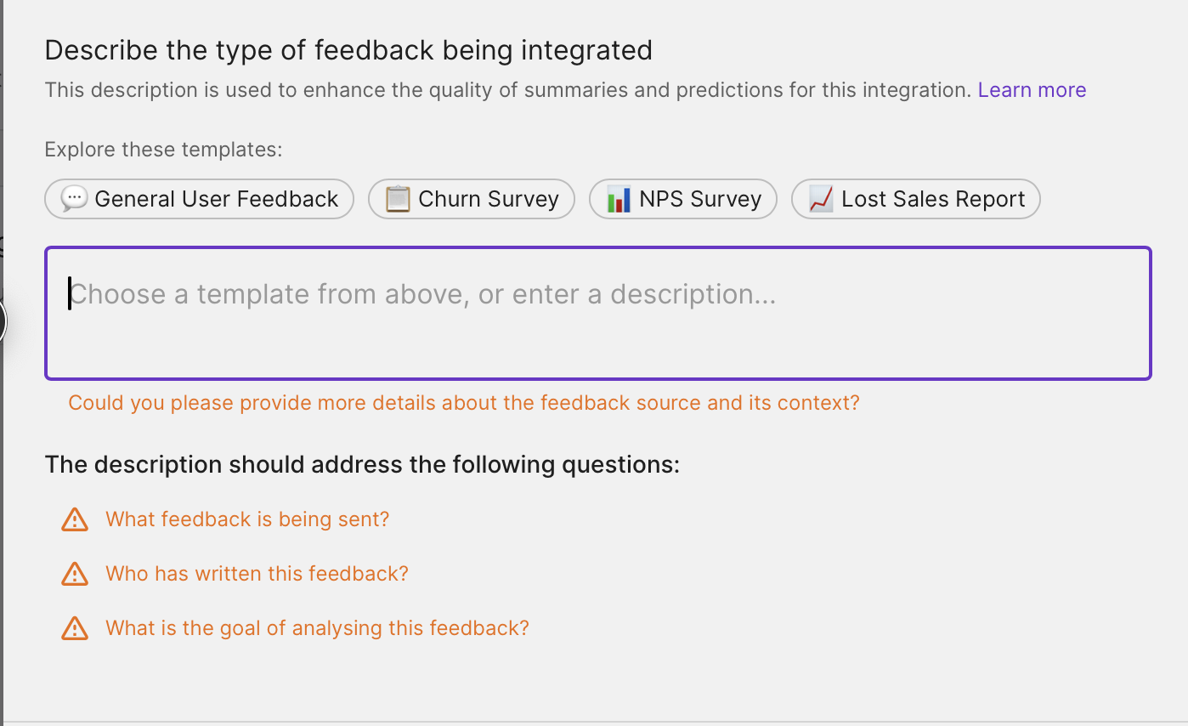Click the clipboard icon on Churn Survey
Viewport: 1188px width, 726px height.
point(398,199)
